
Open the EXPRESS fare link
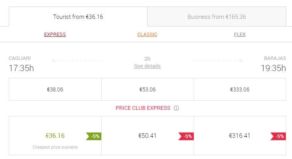[55, 35]
